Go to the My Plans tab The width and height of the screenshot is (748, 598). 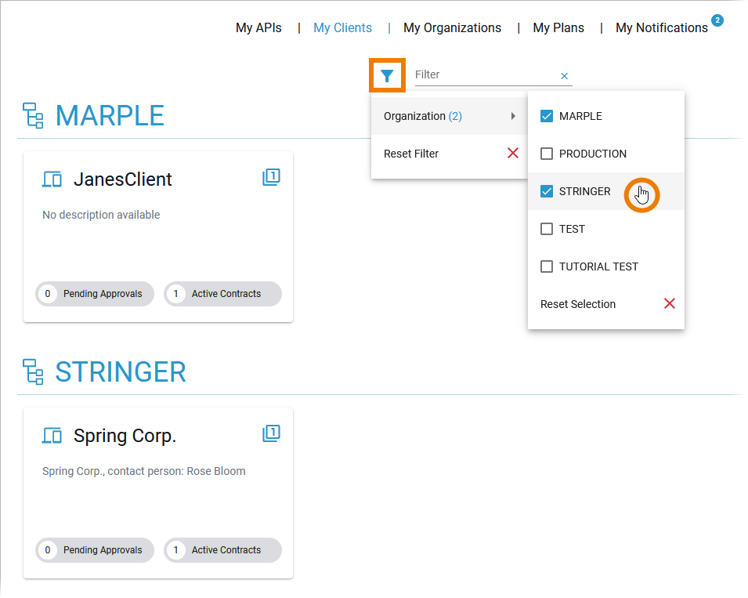pos(558,27)
